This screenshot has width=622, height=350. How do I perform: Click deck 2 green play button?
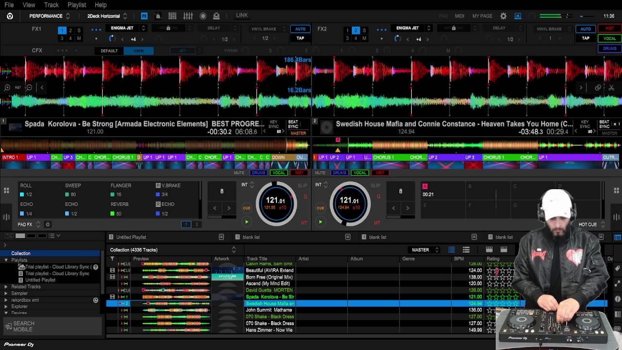coord(320,222)
